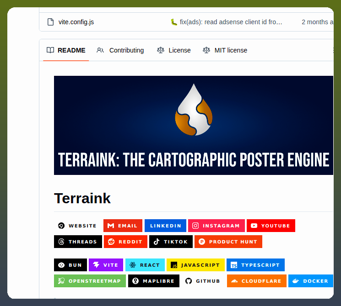Open the YouTube badge
The image size is (341, 306).
pyautogui.click(x=271, y=226)
